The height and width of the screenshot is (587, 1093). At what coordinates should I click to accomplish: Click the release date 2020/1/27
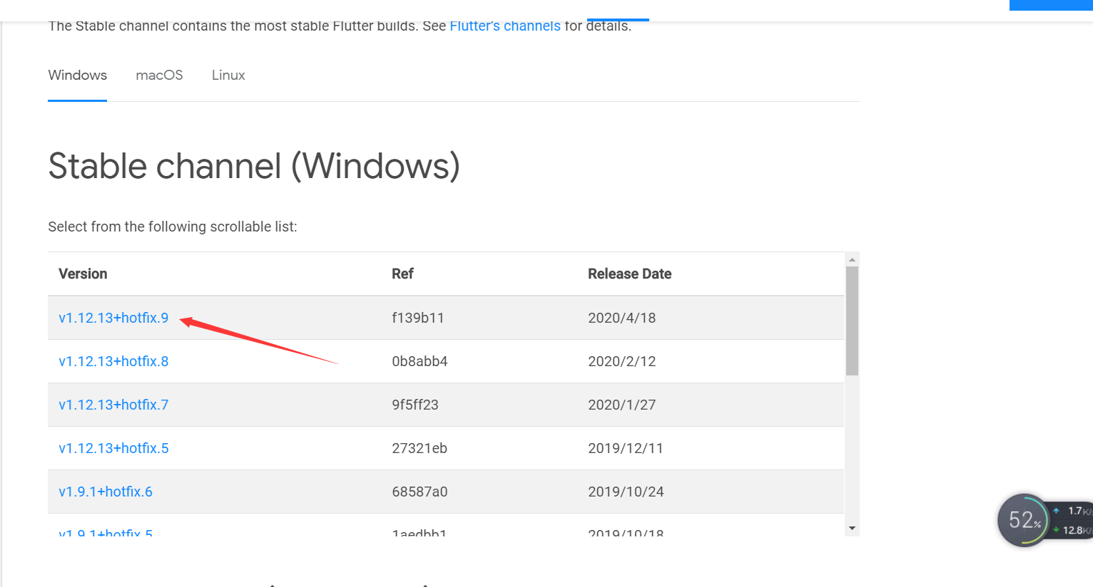pos(621,405)
